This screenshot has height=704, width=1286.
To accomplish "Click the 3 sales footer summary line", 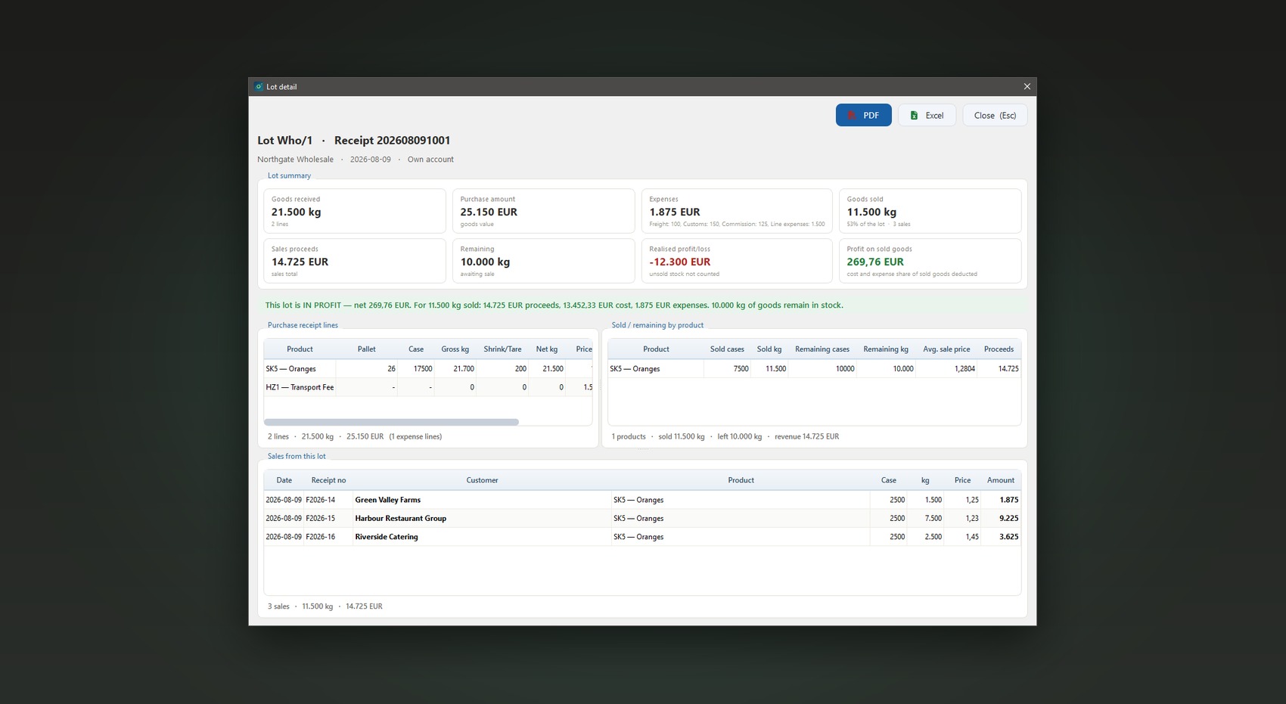I will point(325,606).
